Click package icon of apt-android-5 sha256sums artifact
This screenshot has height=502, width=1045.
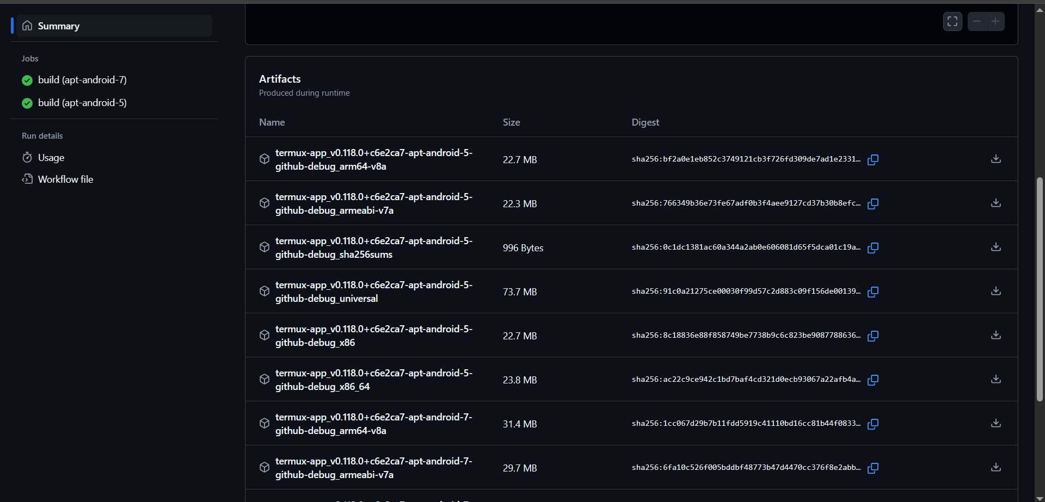[265, 247]
